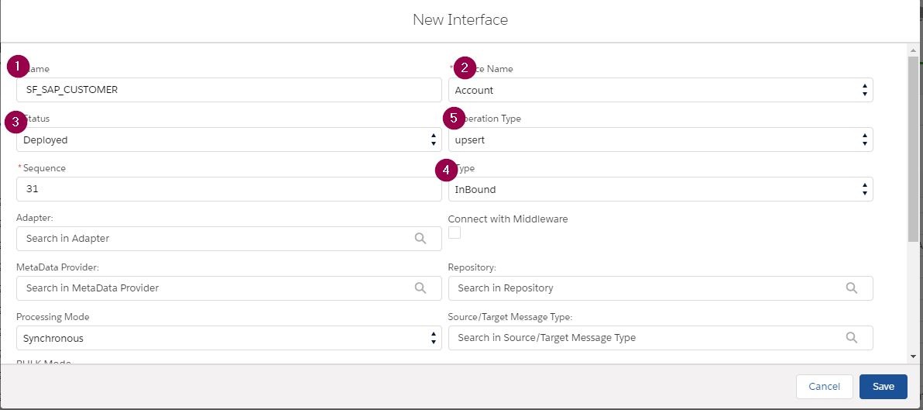Click the MetaData Provider search magnifier icon
923x410 pixels.
pyautogui.click(x=420, y=288)
